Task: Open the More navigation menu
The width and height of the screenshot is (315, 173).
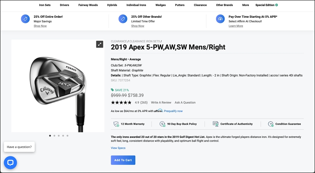Action: point(245,5)
